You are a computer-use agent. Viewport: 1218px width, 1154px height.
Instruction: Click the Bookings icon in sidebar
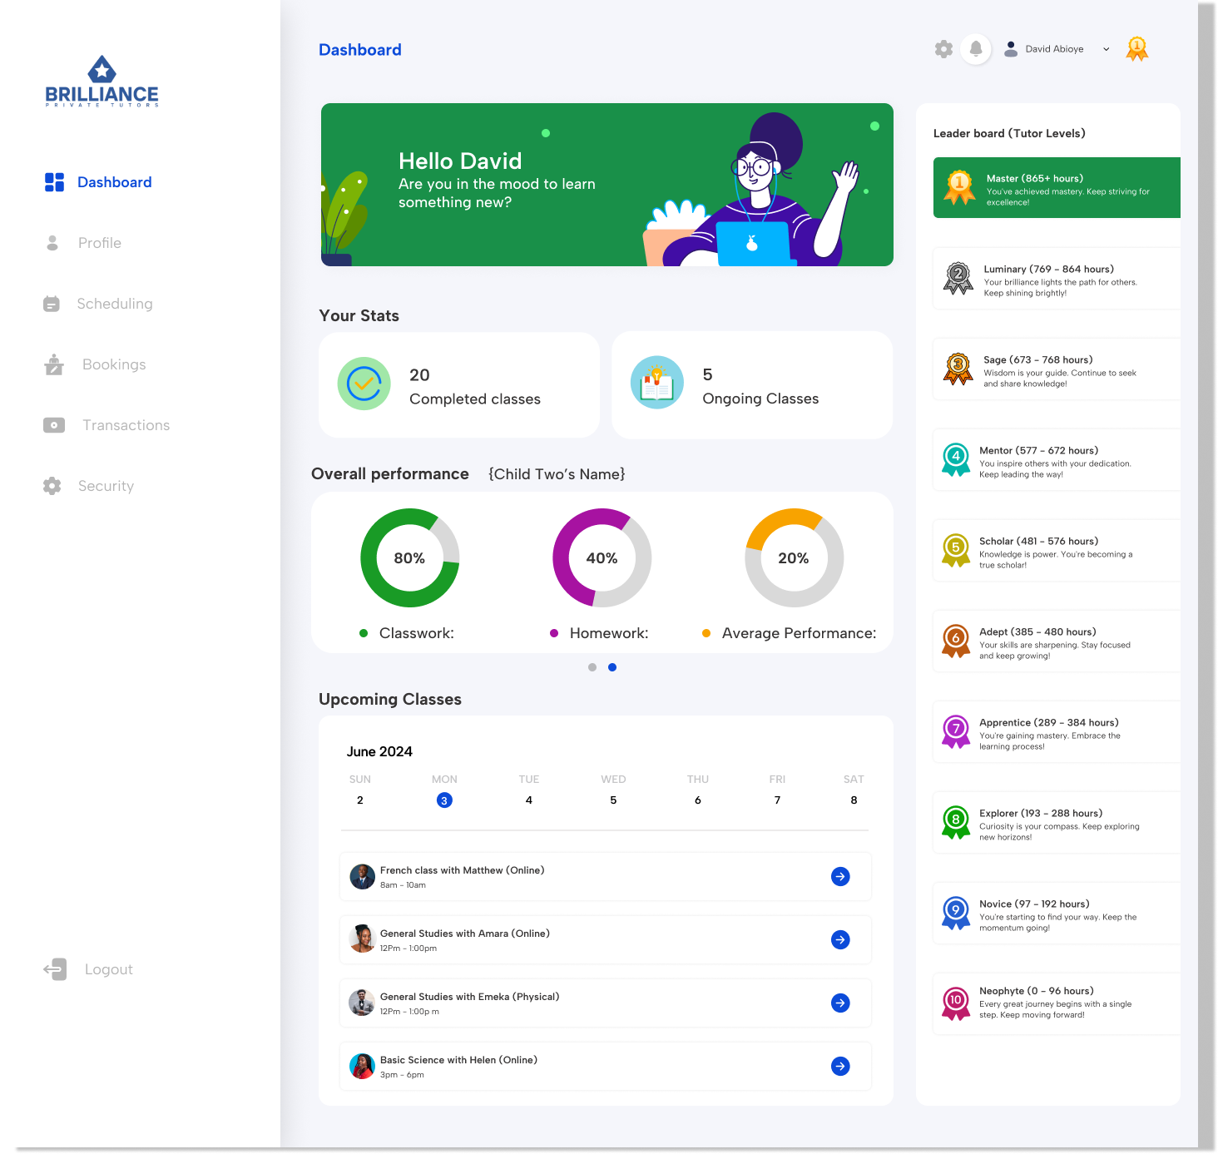(54, 364)
